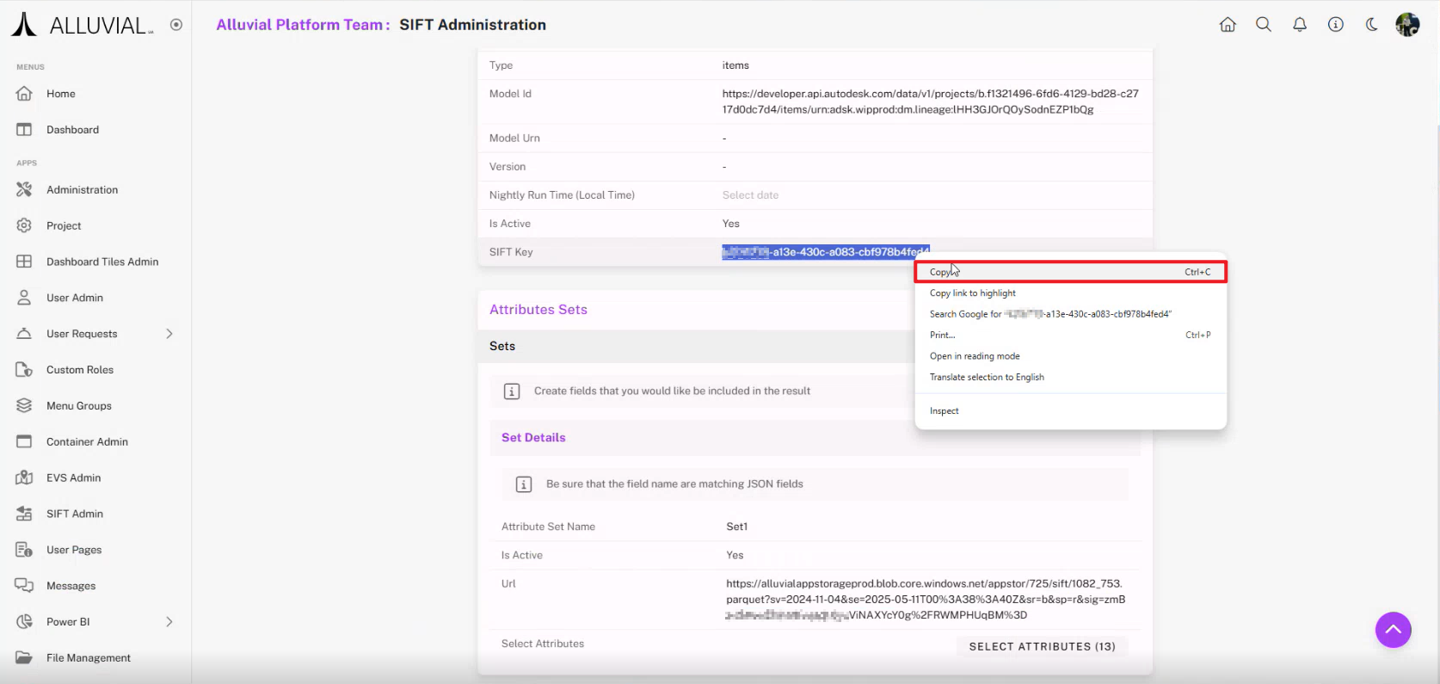Click the info circle icon in header

1336,25
